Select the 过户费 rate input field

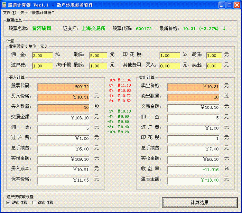pyautogui.click(x=42, y=66)
